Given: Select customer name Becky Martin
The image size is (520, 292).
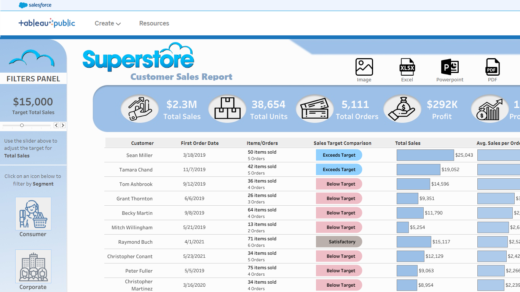Looking at the screenshot, I should point(137,213).
